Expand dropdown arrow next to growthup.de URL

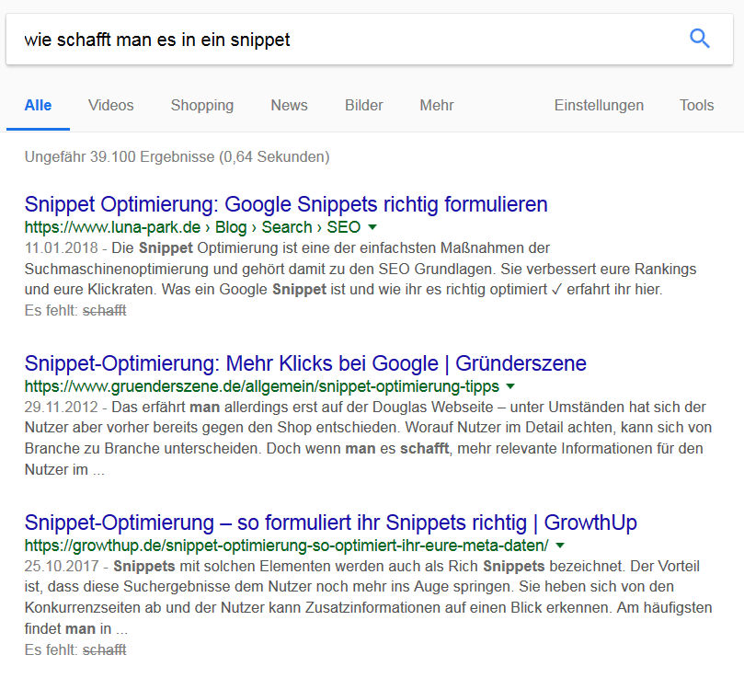coord(560,546)
